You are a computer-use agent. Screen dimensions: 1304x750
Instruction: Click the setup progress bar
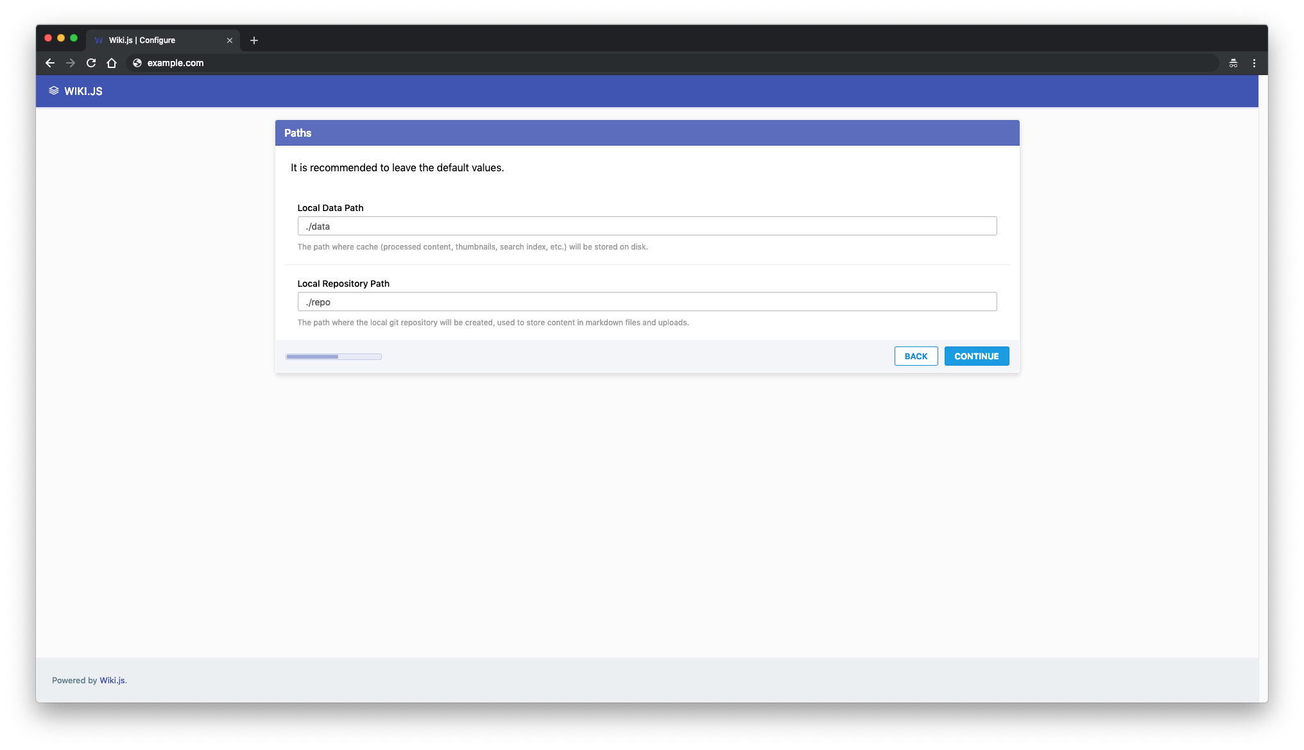pos(334,357)
